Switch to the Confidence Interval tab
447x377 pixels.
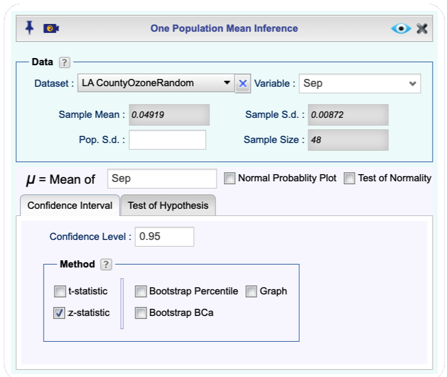pyautogui.click(x=70, y=205)
